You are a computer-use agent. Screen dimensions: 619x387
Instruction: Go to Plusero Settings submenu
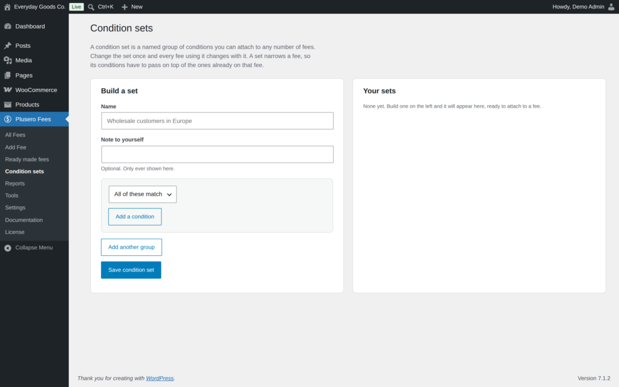click(15, 207)
